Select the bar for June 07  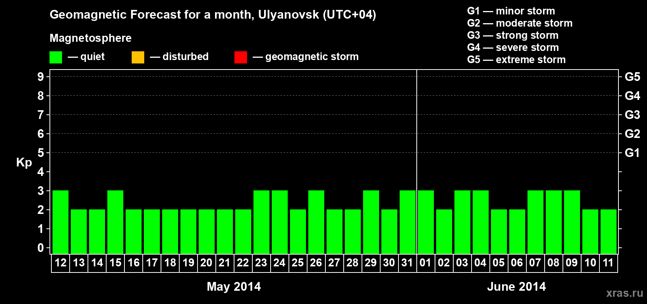(535, 222)
